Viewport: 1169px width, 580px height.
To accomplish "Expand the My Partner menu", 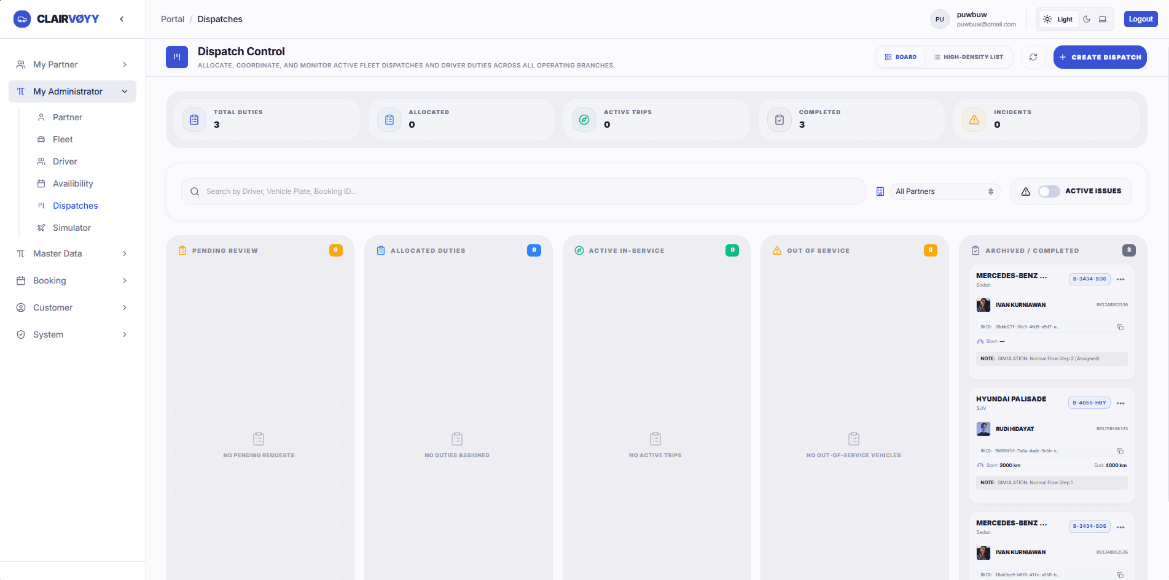I will click(x=72, y=64).
